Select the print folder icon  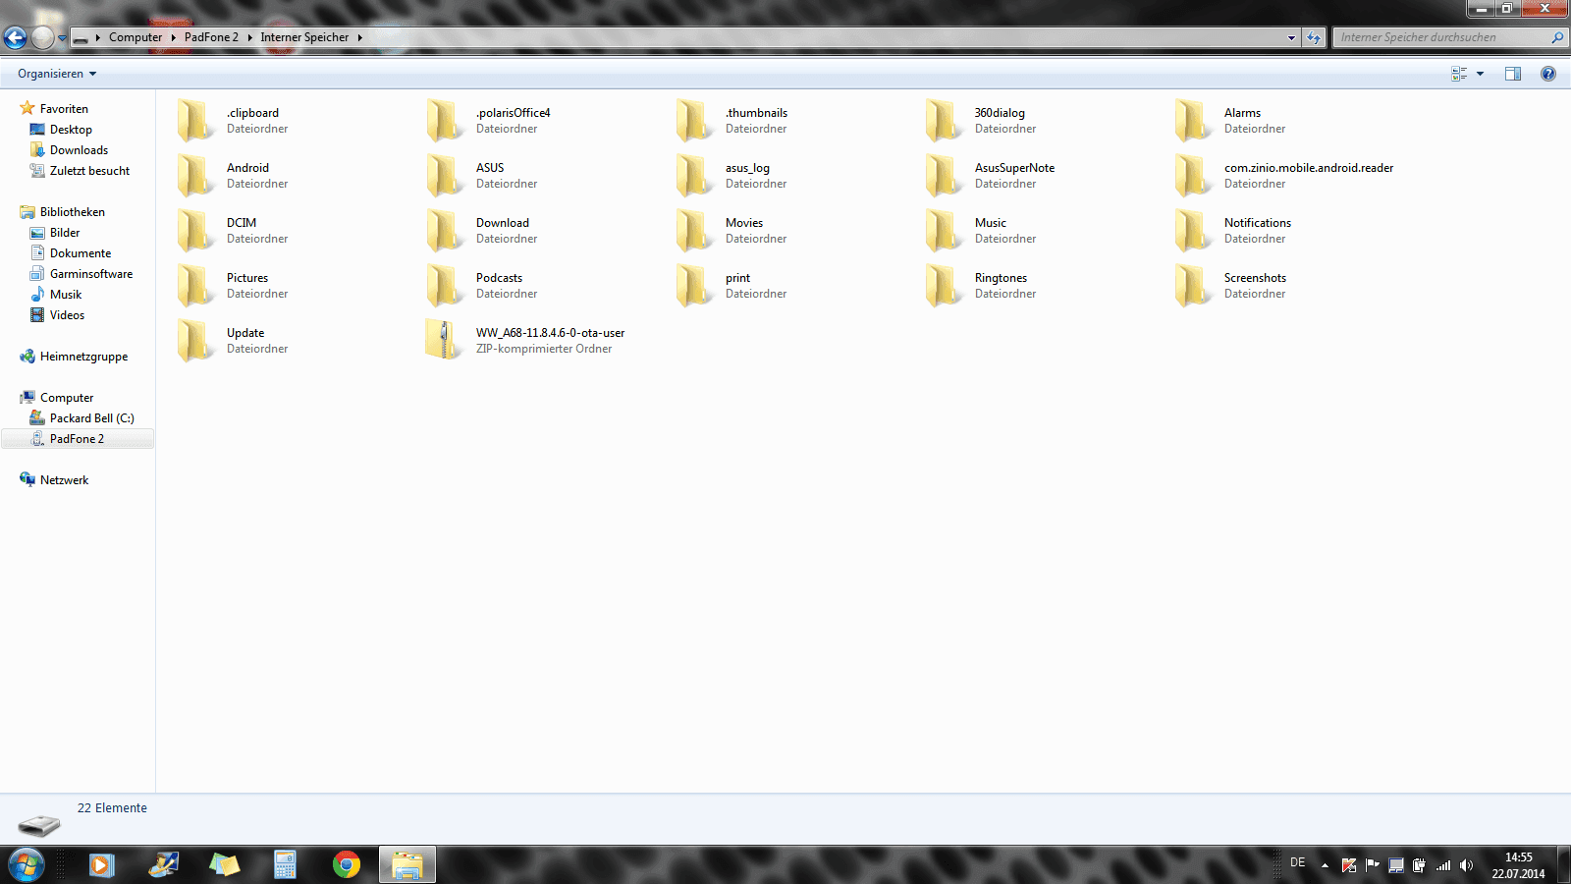pyautogui.click(x=695, y=286)
